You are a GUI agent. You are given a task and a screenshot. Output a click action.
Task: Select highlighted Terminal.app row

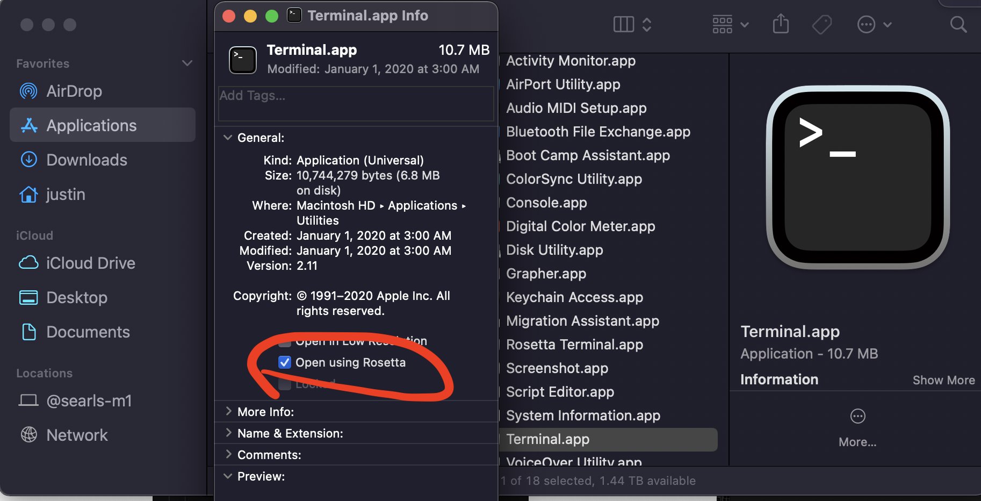[608, 439]
